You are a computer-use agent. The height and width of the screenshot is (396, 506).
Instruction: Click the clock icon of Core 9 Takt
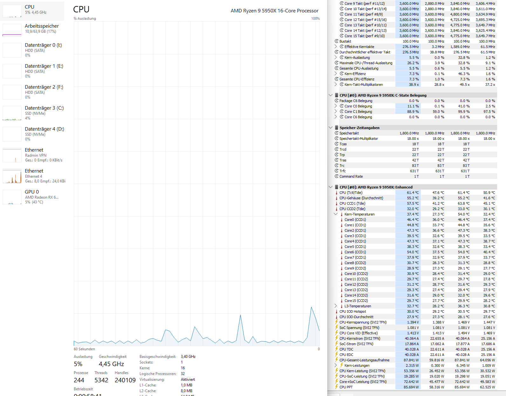(342, 3)
